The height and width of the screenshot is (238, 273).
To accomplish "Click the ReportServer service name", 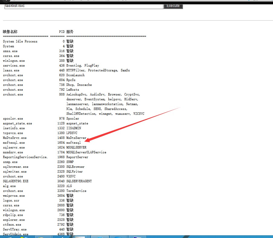I will (x=77, y=157).
